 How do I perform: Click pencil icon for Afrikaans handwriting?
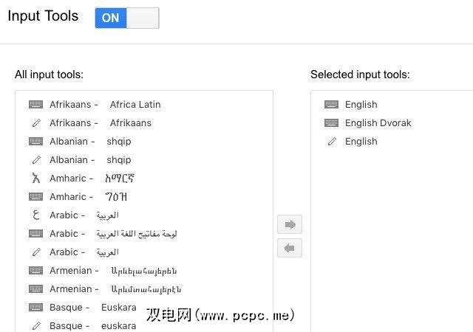[x=36, y=123]
